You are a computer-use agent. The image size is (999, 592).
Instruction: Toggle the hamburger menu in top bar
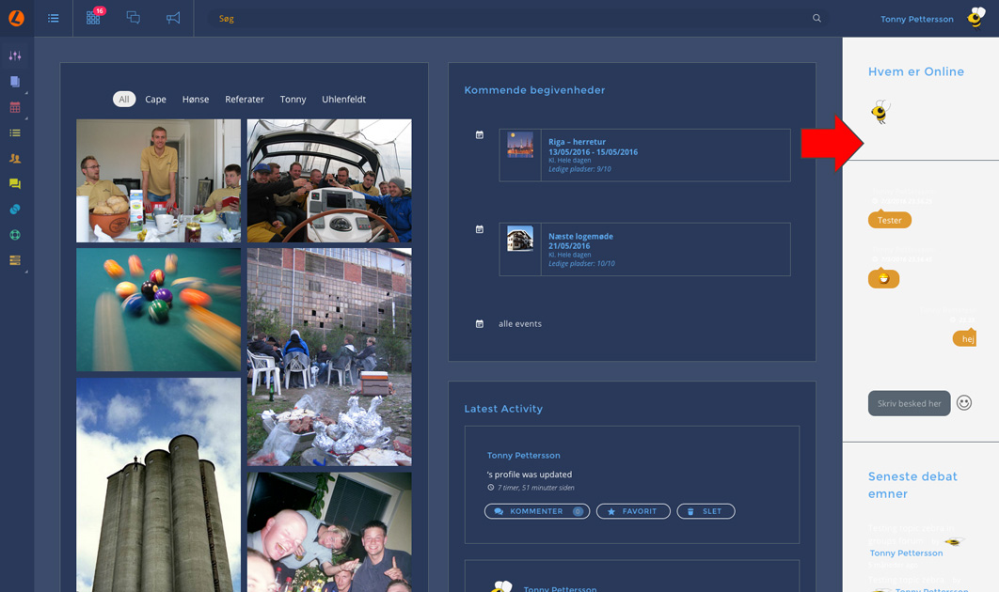tap(54, 18)
